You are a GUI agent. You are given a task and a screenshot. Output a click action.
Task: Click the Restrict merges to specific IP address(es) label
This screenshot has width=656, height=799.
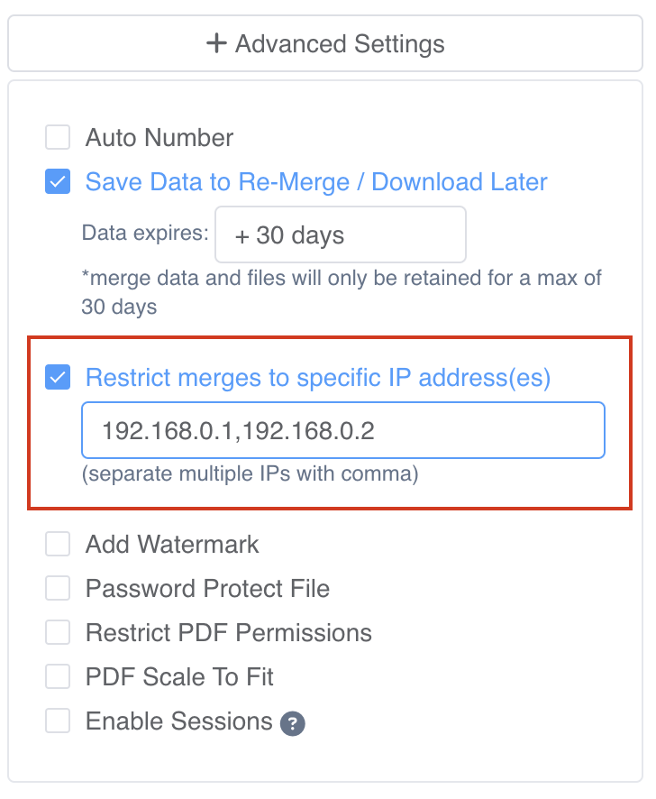point(318,378)
